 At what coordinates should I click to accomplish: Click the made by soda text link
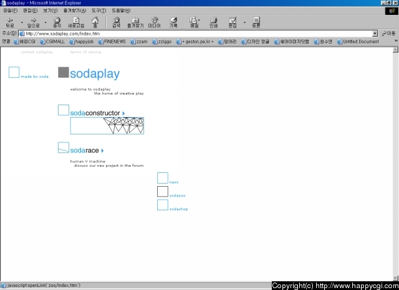35,77
